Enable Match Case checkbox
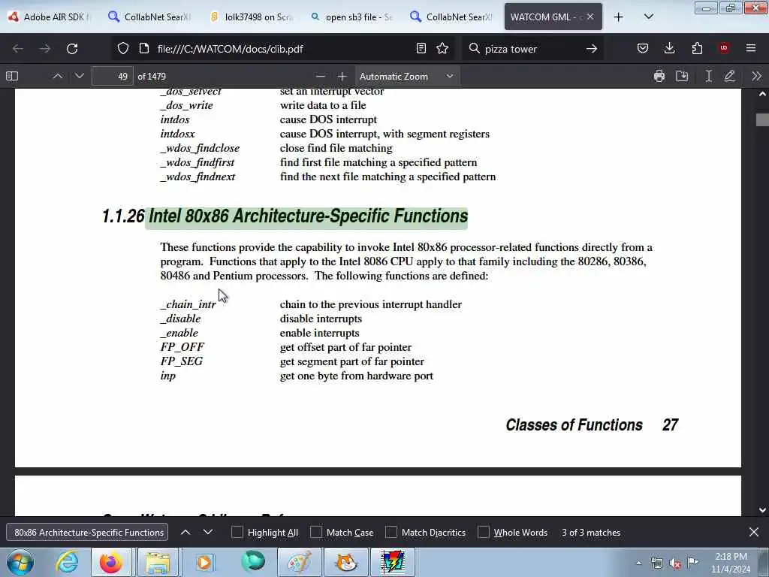Viewport: 769px width, 577px height. [x=316, y=533]
